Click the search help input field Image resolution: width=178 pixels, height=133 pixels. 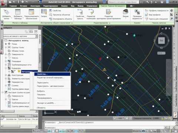[123, 2]
